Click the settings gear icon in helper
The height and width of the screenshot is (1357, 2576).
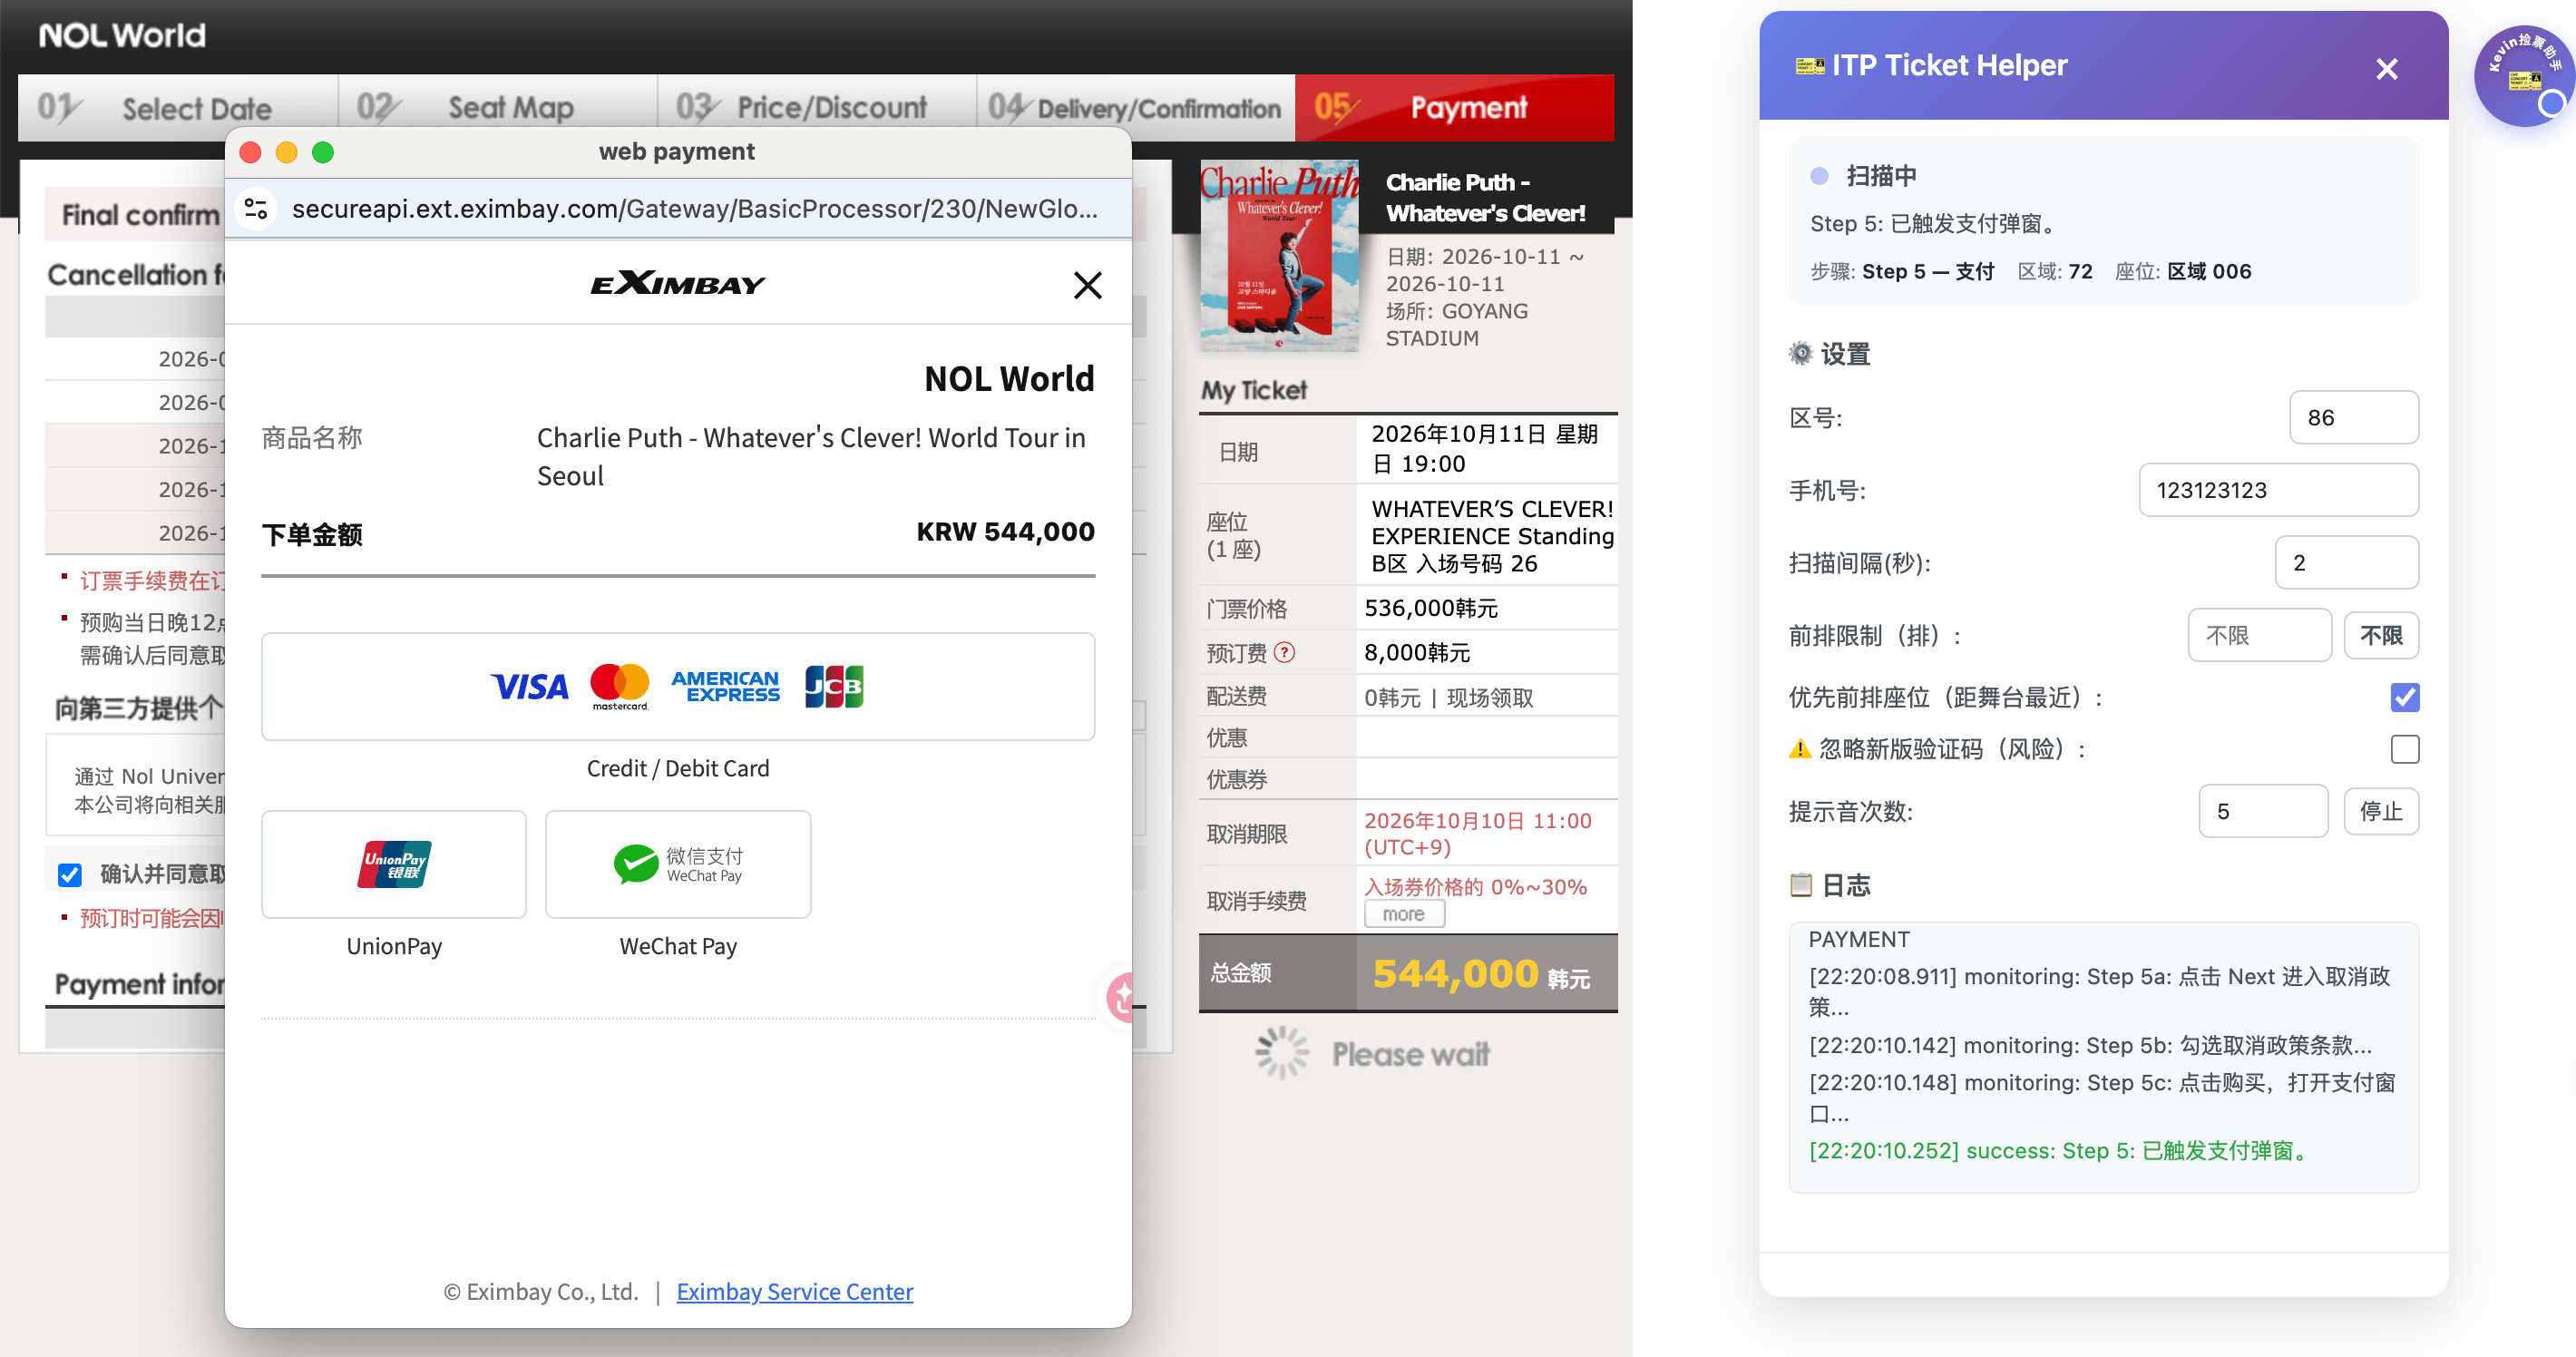pyautogui.click(x=1800, y=354)
